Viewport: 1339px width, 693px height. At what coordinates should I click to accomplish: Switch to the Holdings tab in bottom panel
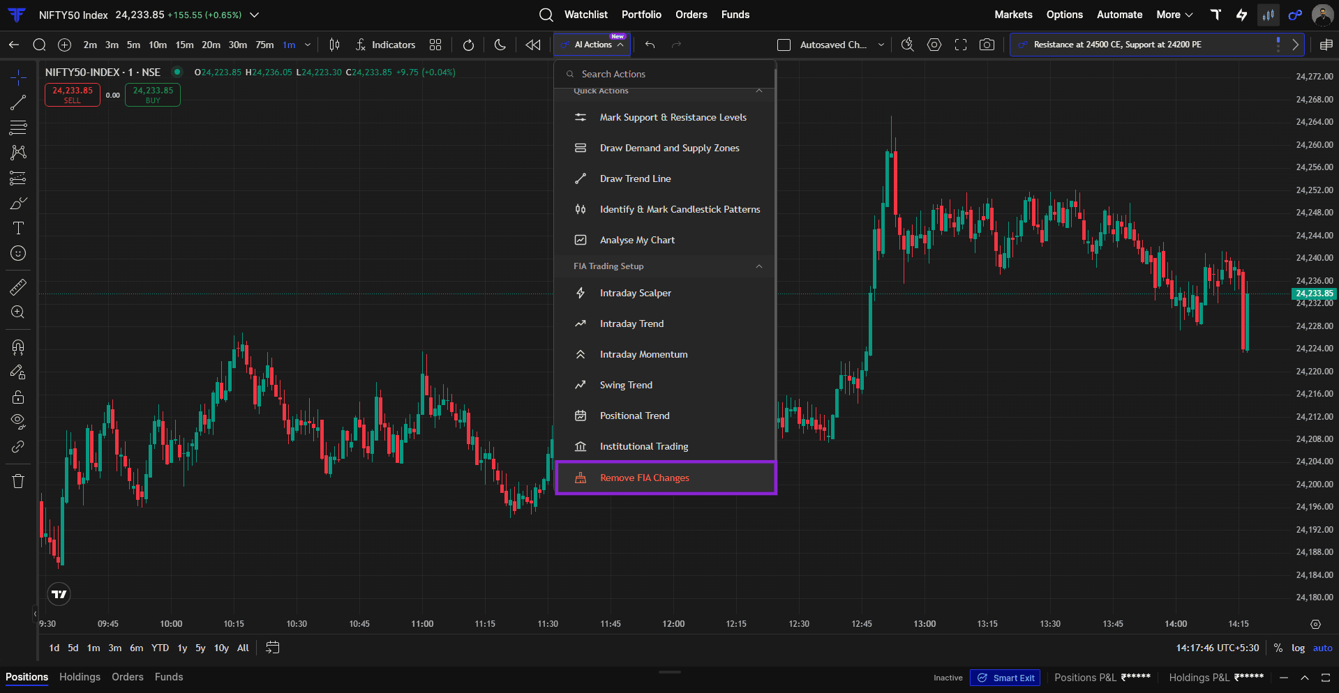(x=80, y=677)
